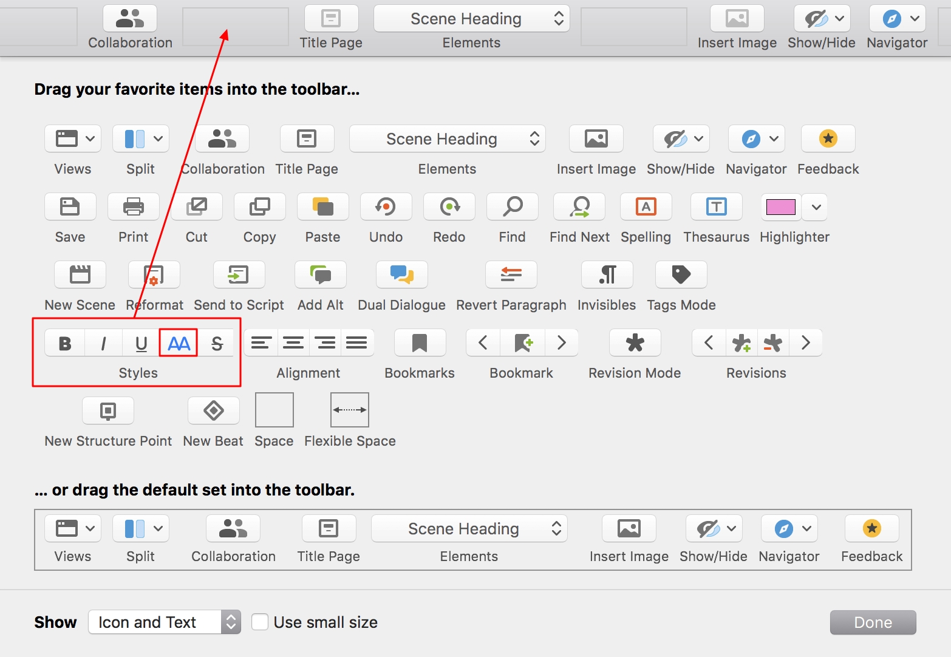Click the pink Highlighter color swatch
This screenshot has width=951, height=657.
tap(781, 207)
